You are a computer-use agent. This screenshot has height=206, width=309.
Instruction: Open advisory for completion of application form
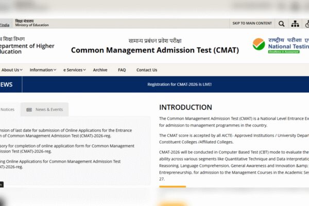pyautogui.click(x=67, y=149)
